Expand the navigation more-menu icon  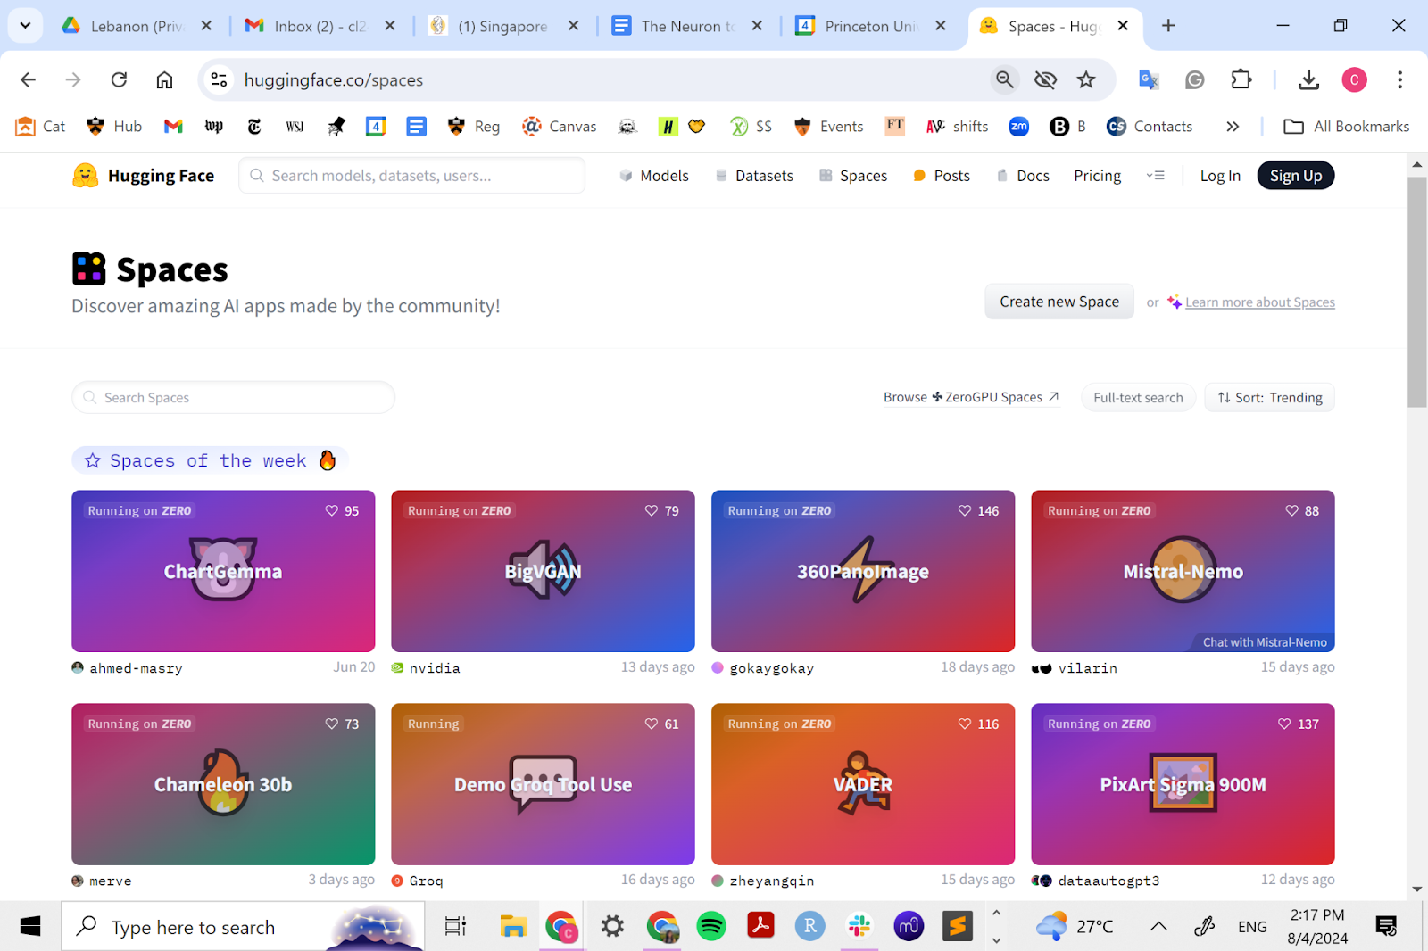click(1156, 176)
